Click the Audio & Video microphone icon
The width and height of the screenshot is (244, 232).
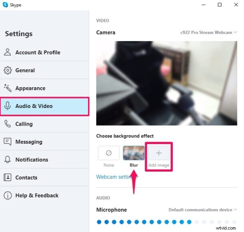coord(8,106)
